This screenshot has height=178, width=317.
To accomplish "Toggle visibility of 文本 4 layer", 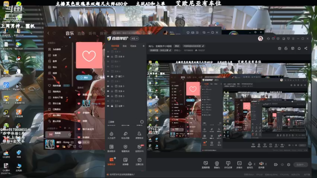I will 108,91.
